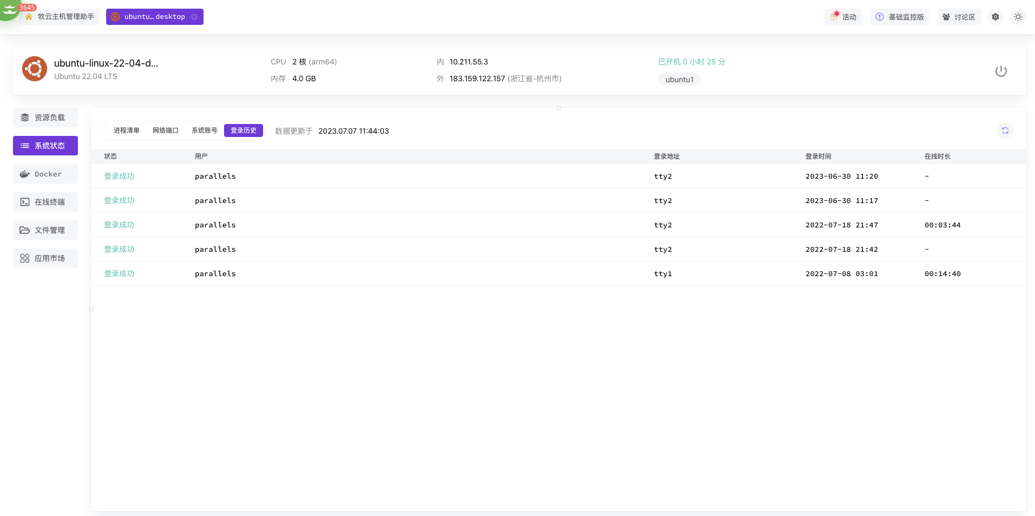1035x516 pixels.
Task: Click 登录成功 in the 2022-07-18 21:42 row
Action: pos(119,249)
